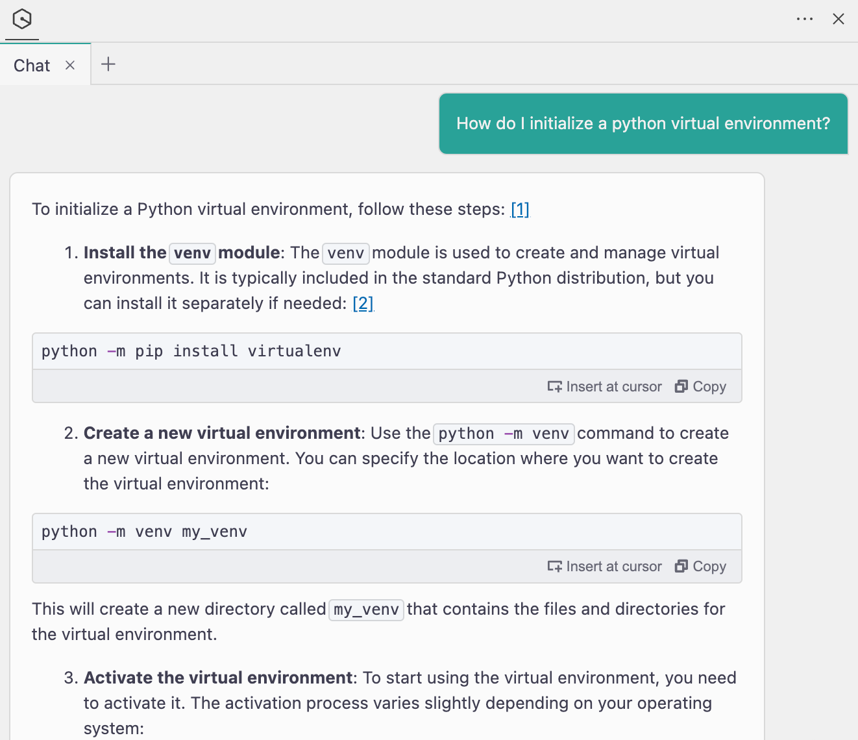Click the python -m venv my_venv code text
Image resolution: width=858 pixels, height=740 pixels.
145,532
